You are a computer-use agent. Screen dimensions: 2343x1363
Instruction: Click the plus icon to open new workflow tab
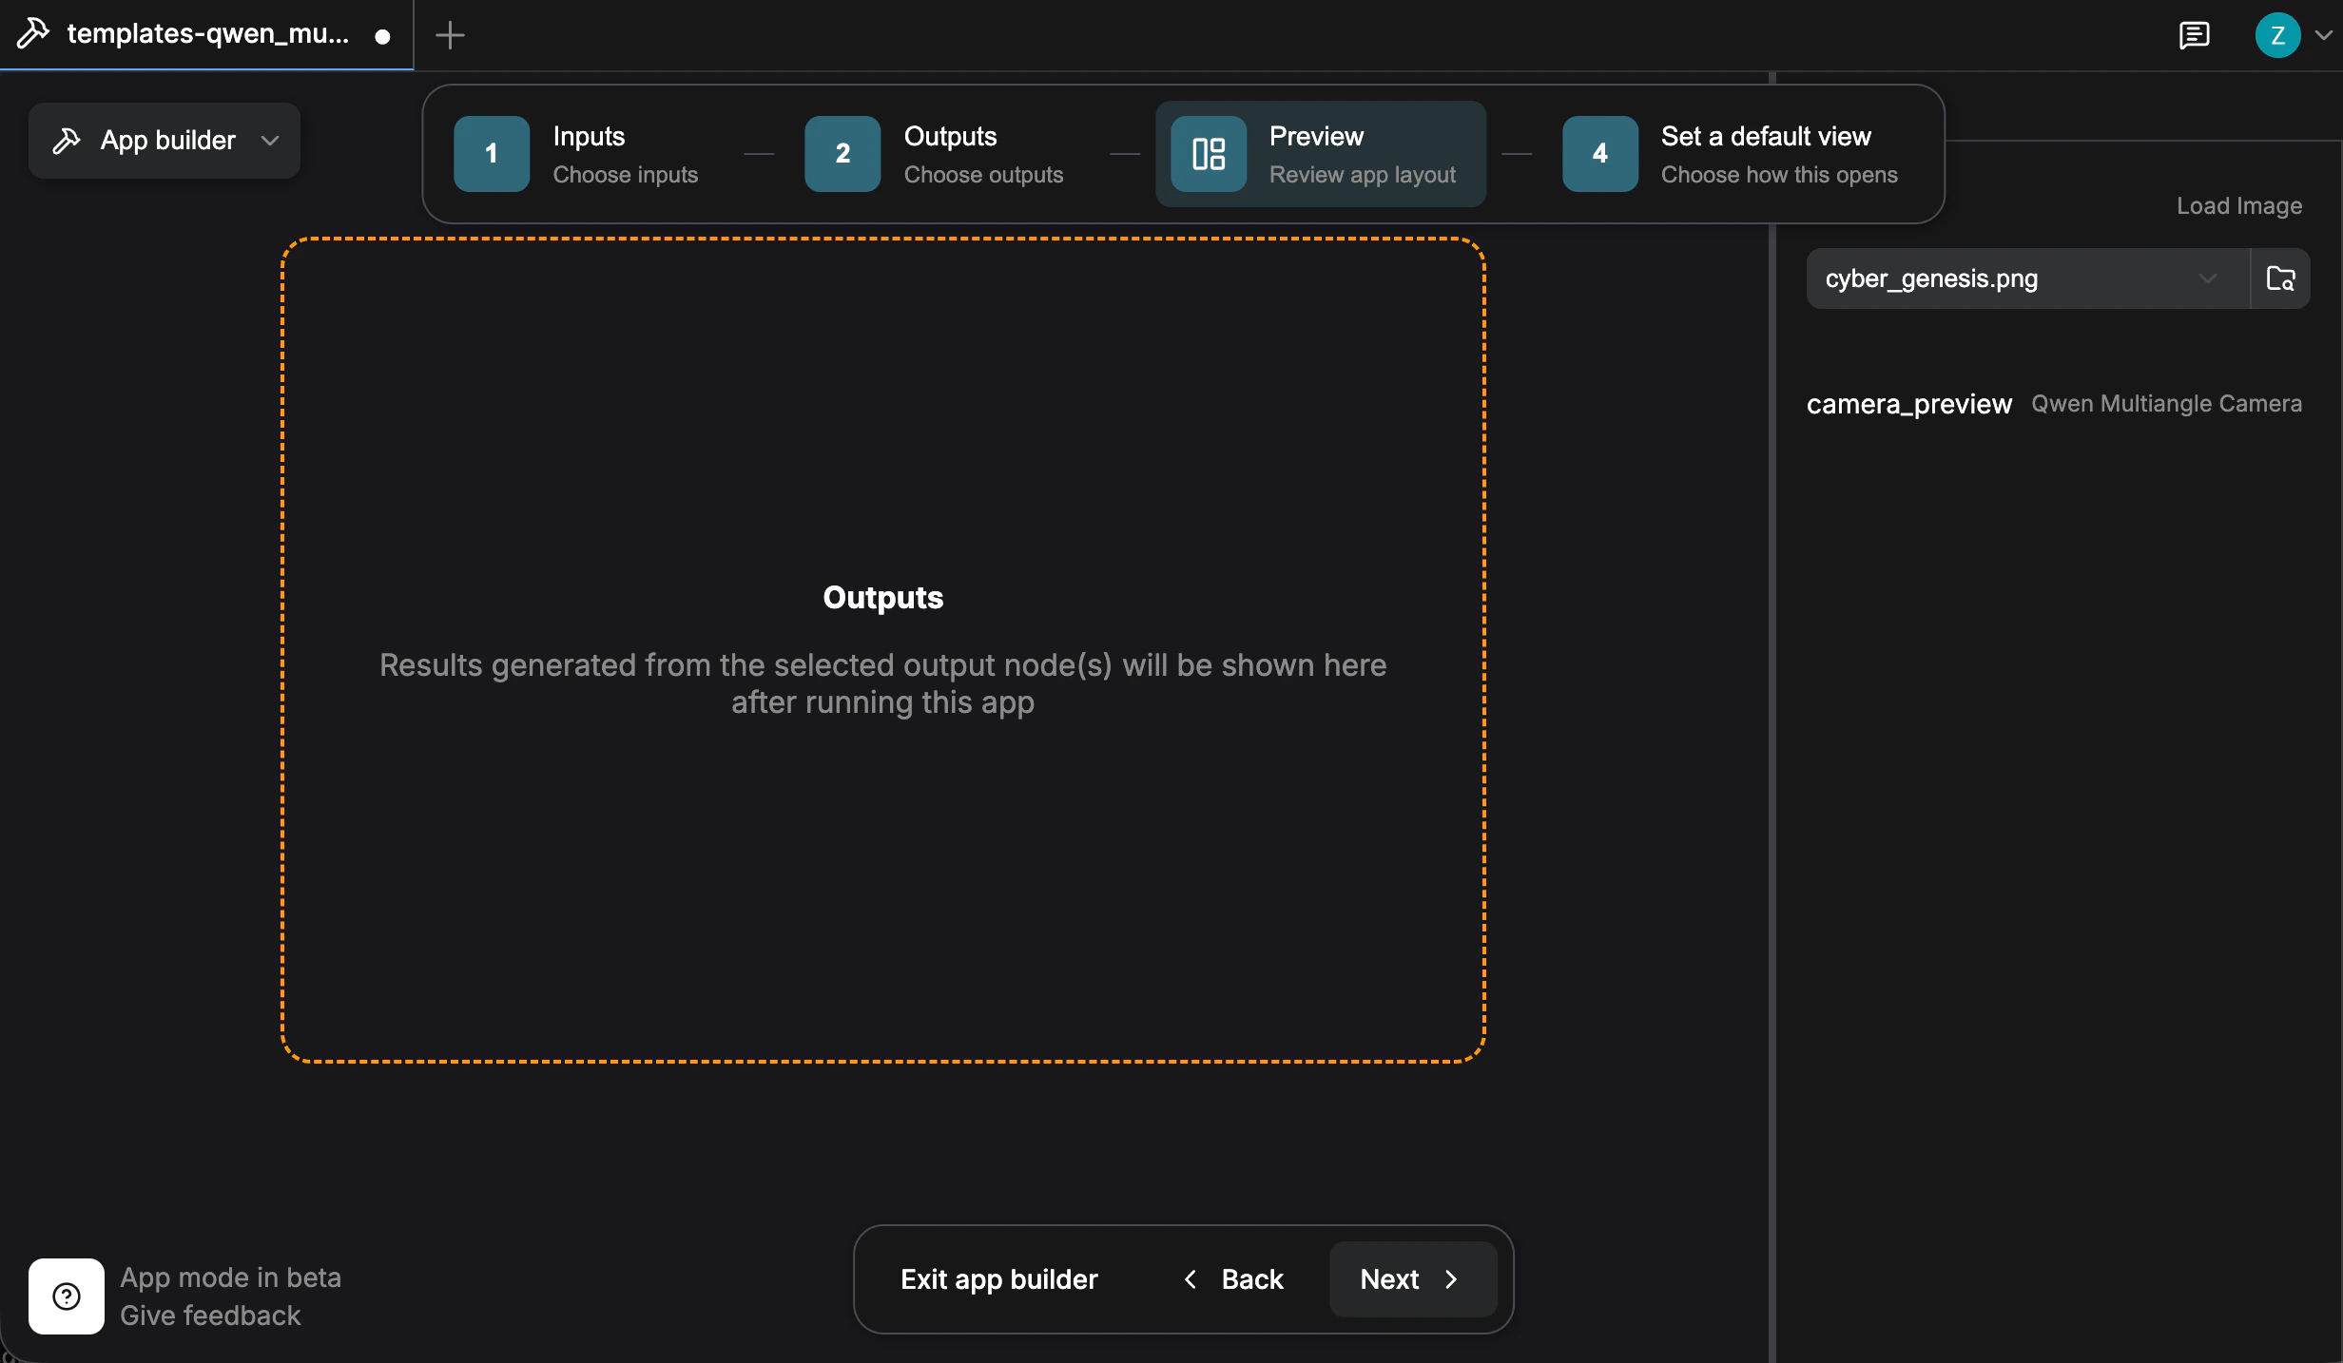point(448,36)
